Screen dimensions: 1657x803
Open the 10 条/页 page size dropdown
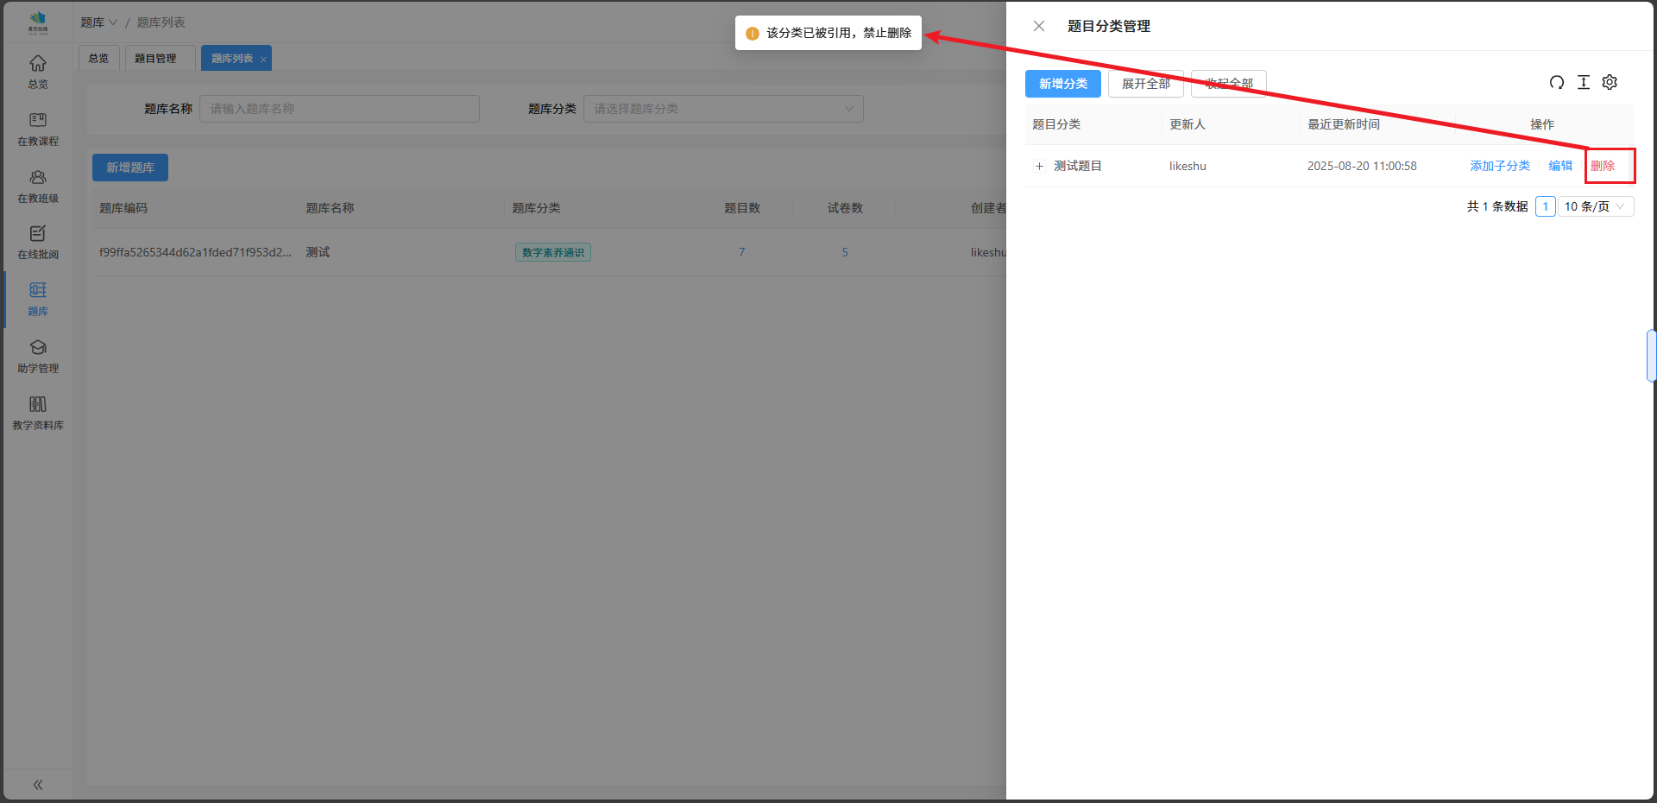(x=1595, y=206)
